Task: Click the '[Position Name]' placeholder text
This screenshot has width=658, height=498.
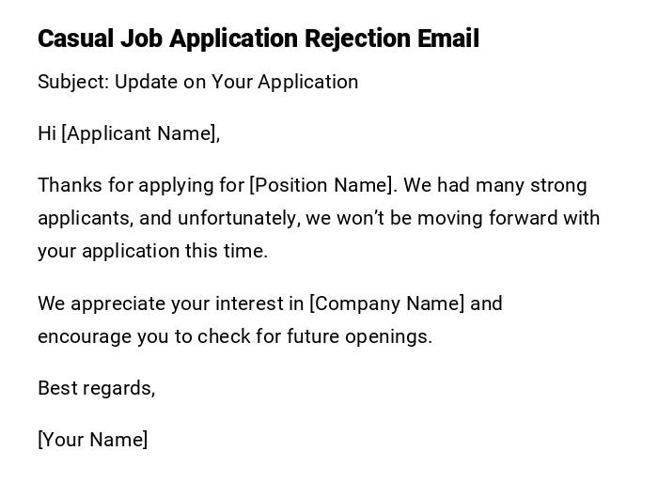Action: pos(321,185)
